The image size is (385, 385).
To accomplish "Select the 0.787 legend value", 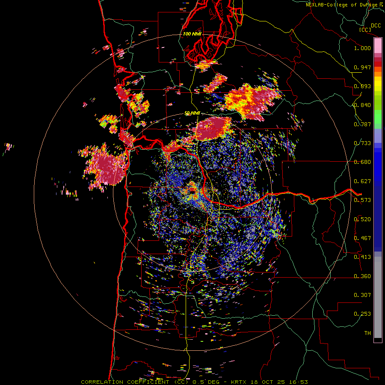I will pos(362,124).
